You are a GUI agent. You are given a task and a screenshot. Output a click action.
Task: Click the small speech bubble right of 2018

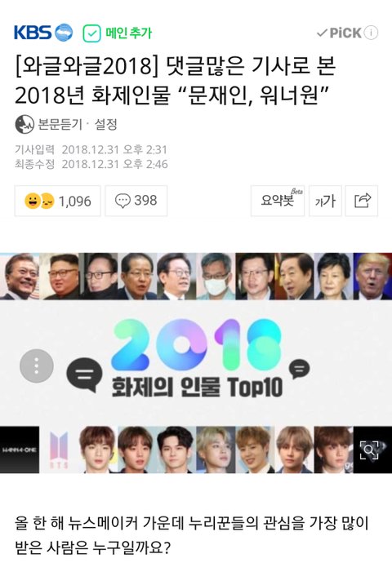[300, 369]
